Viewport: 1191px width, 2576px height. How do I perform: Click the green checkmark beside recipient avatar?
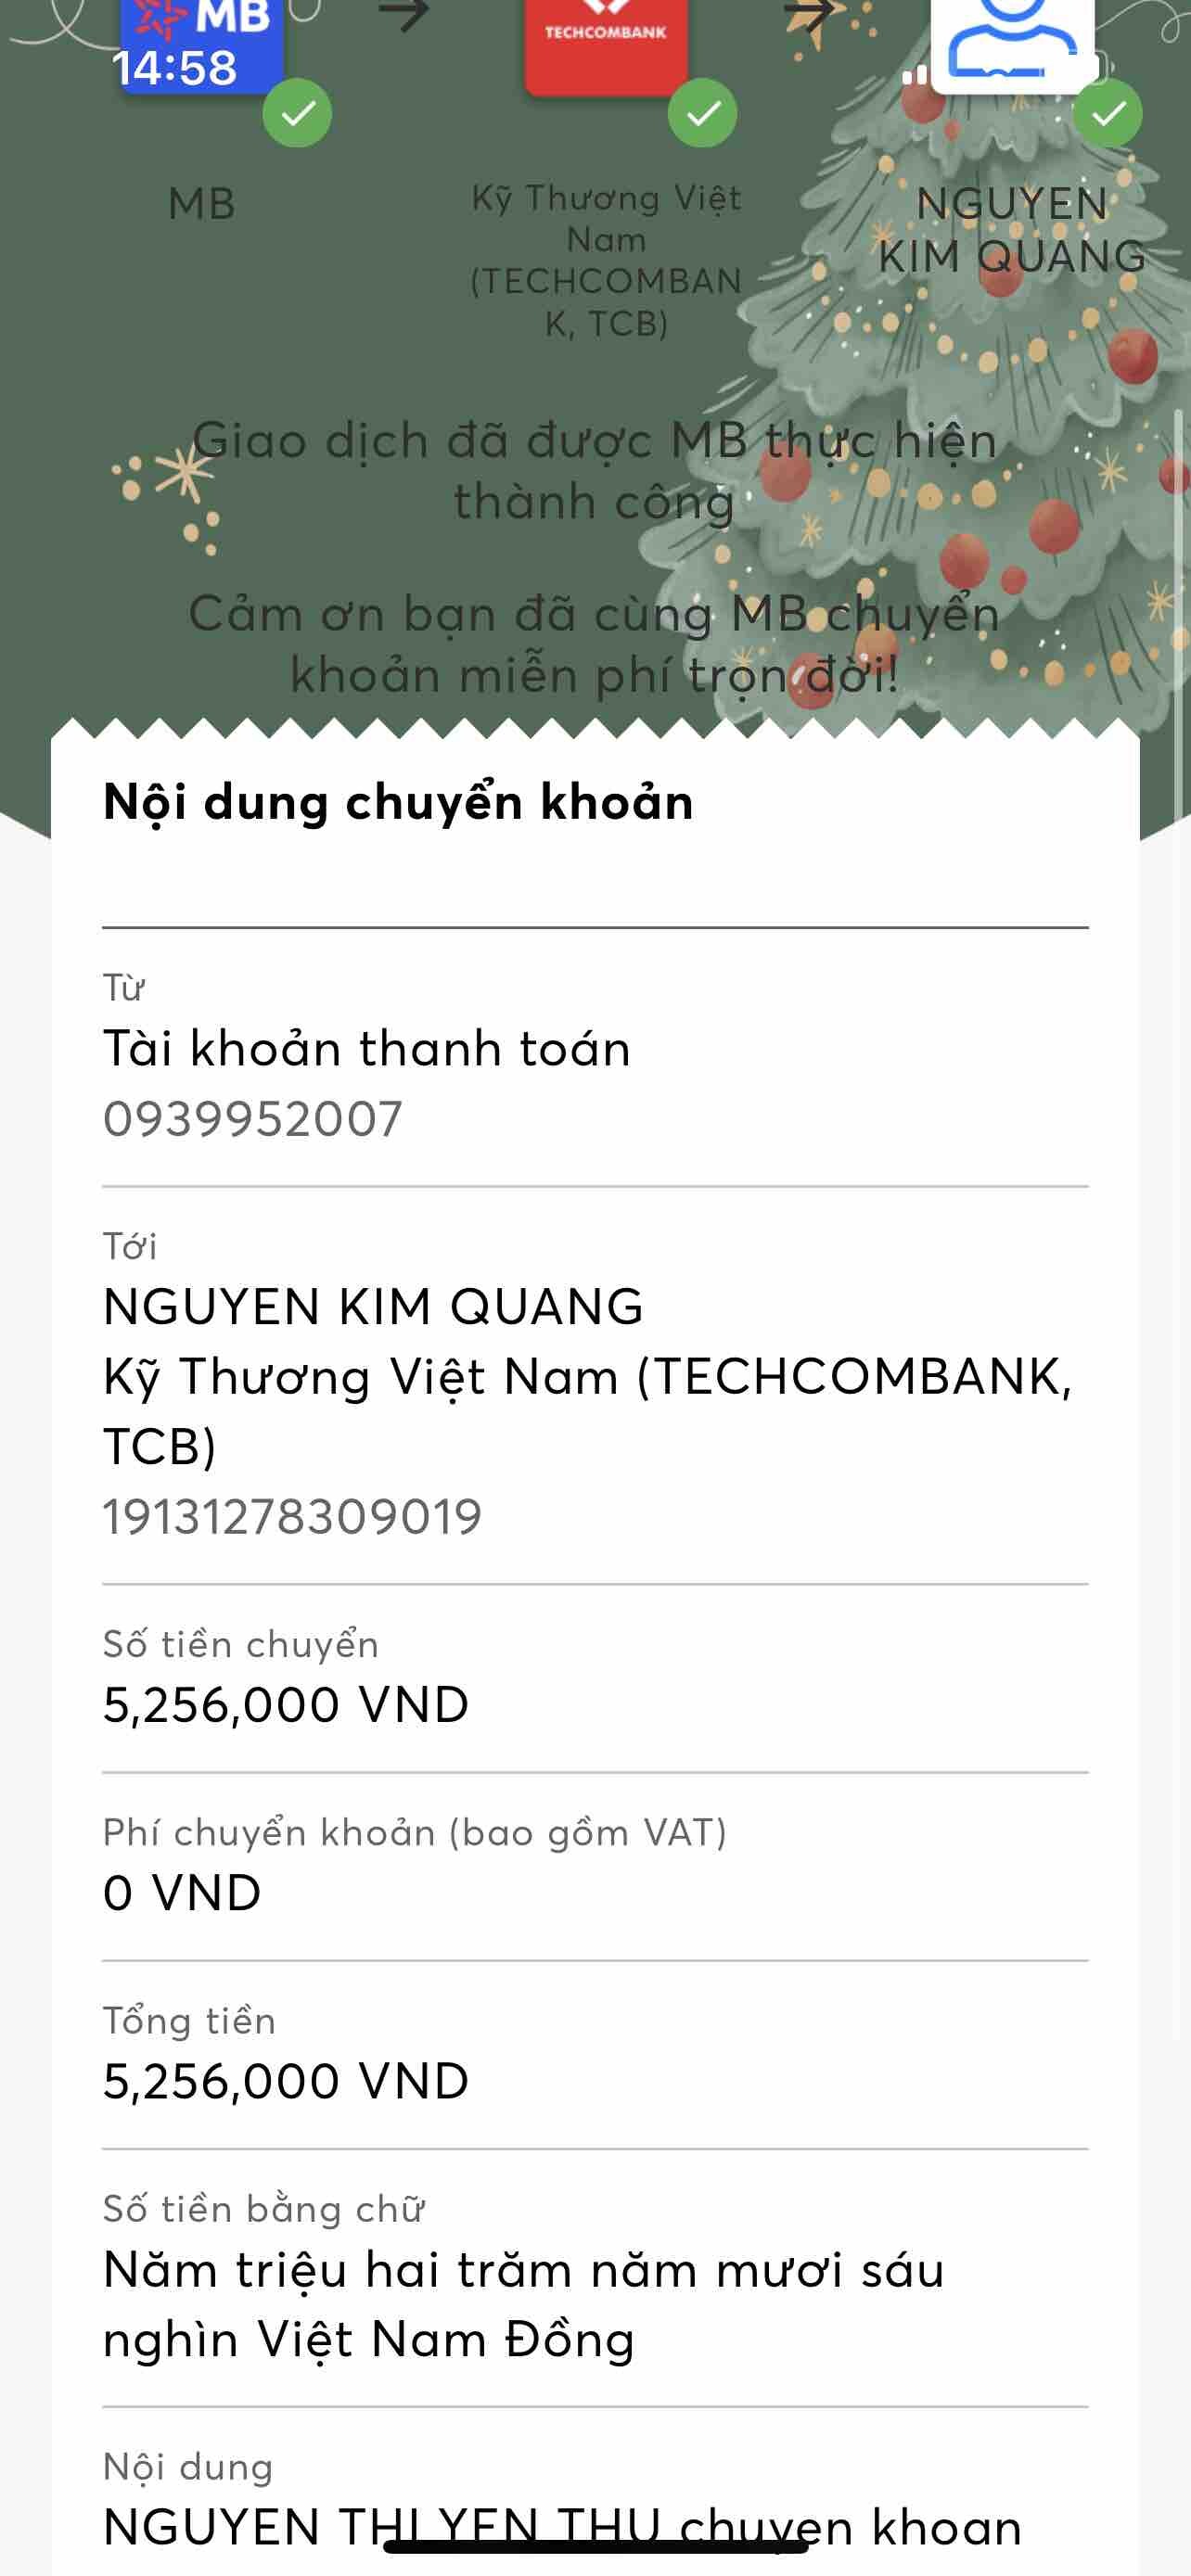pos(1107,114)
